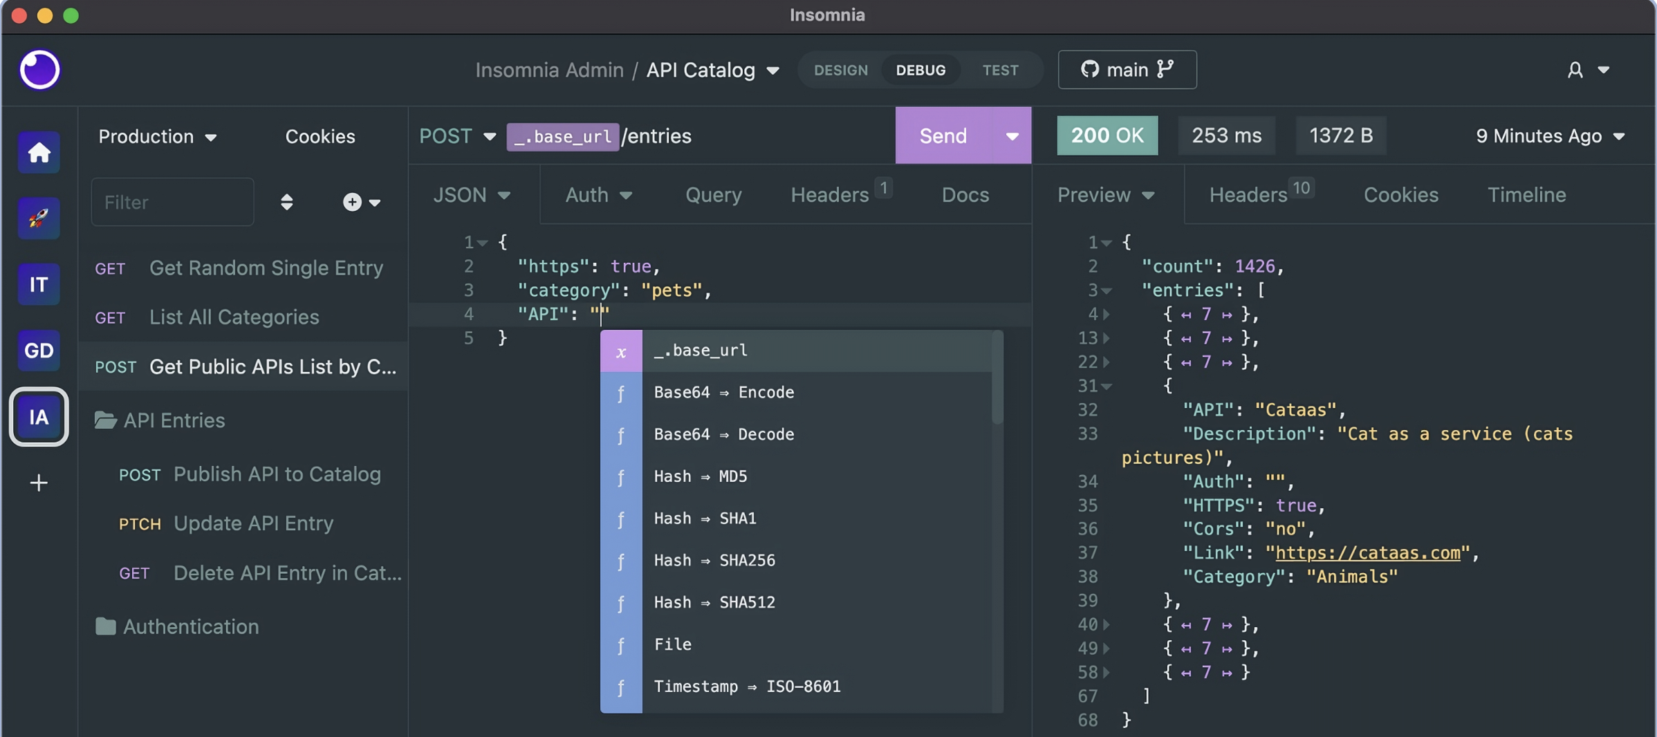Open the Timeline tab
The height and width of the screenshot is (737, 1657).
[x=1526, y=195]
